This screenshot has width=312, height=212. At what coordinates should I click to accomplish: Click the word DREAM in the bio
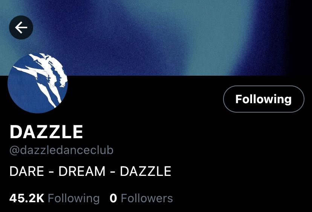(x=82, y=171)
